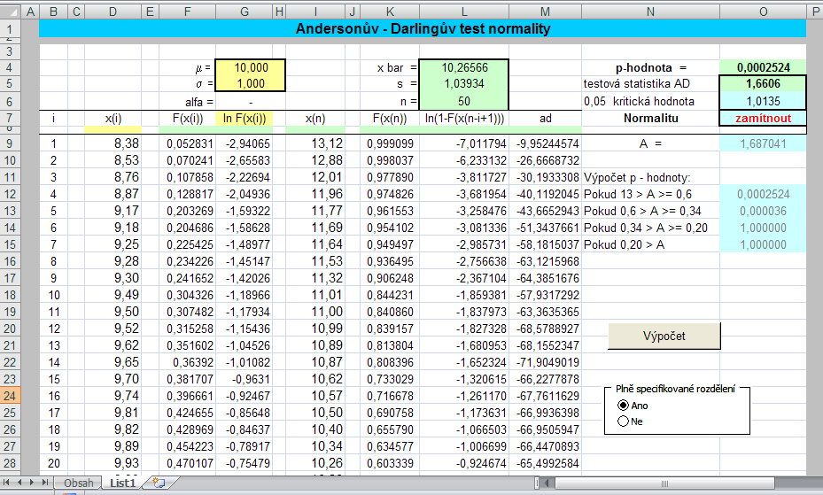Select column L header
823x495 pixels.
pyautogui.click(x=464, y=12)
